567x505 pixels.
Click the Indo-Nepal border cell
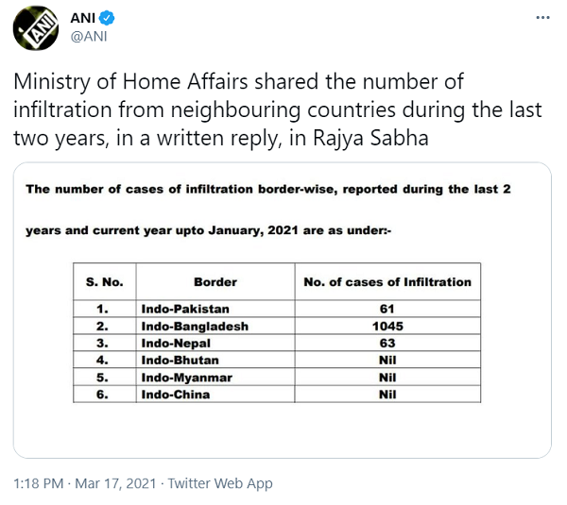click(x=178, y=343)
